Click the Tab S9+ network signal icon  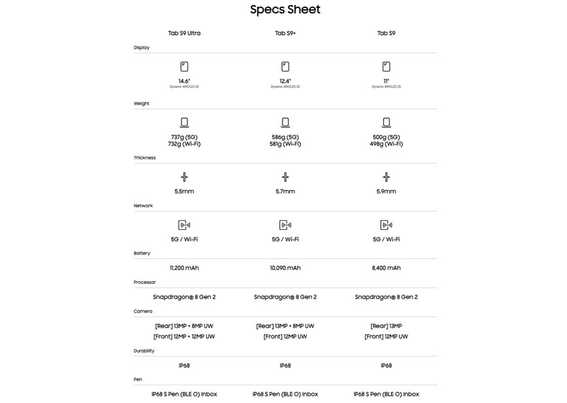pos(285,225)
